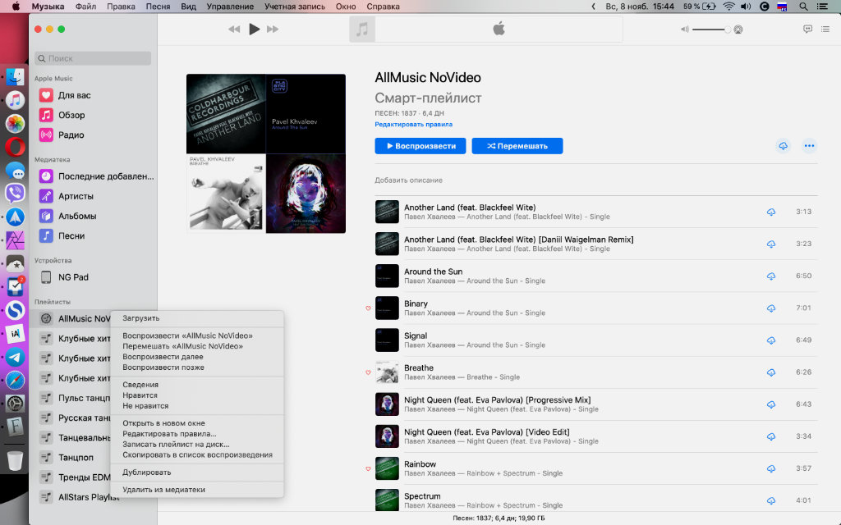This screenshot has width=841, height=525.
Task: Select the Night Queen [Progressive Mix] track
Action: pyautogui.click(x=596, y=404)
